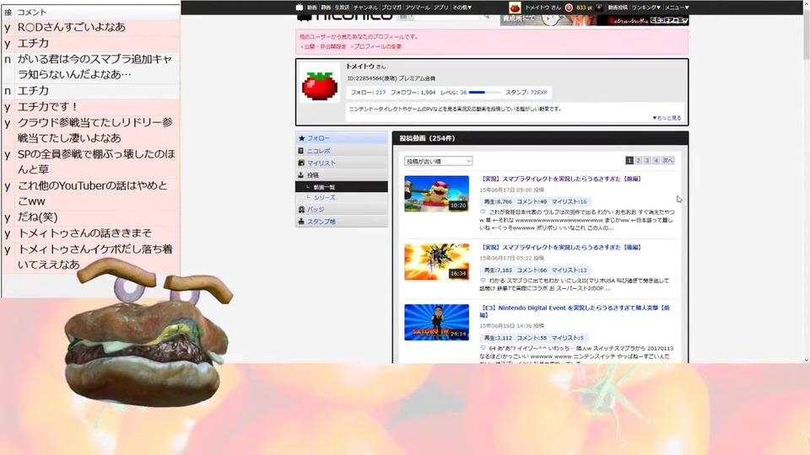This screenshot has height=455, width=810.
Task: Click the search magnifier icon
Action: click(486, 17)
